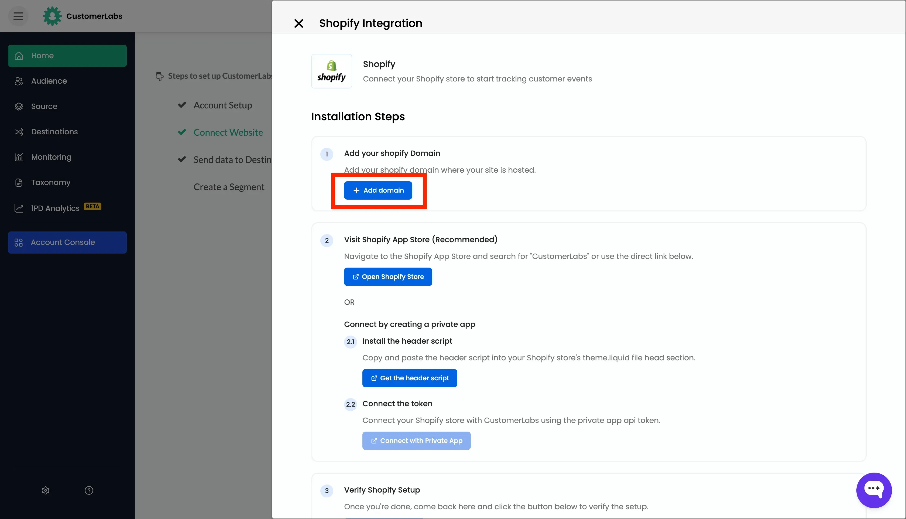This screenshot has width=906, height=519.
Task: Click the CustomerLabs brand name
Action: [x=94, y=16]
